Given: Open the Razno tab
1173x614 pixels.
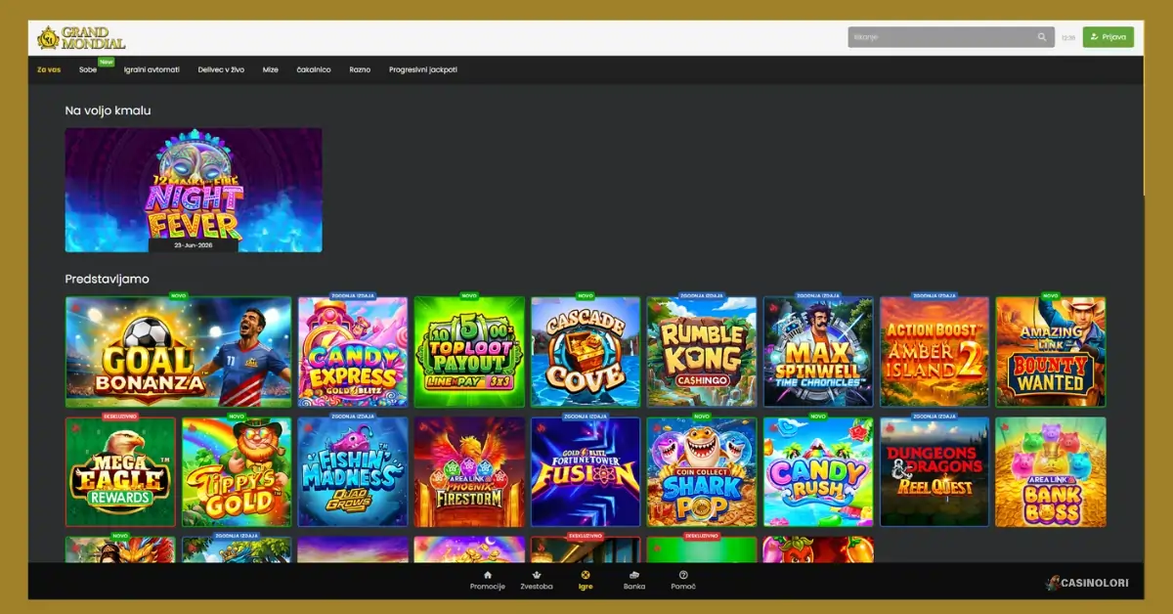Looking at the screenshot, I should [x=360, y=70].
